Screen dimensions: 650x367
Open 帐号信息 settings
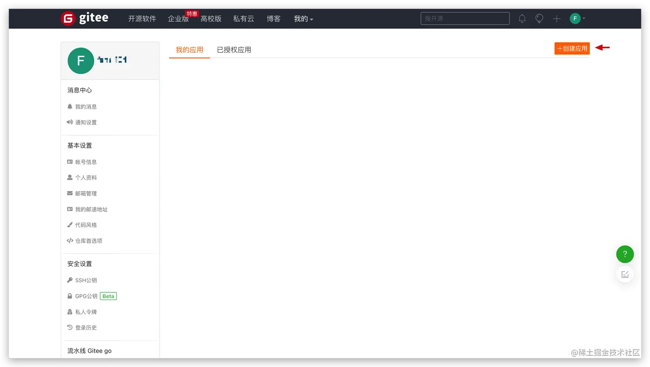[x=82, y=162]
